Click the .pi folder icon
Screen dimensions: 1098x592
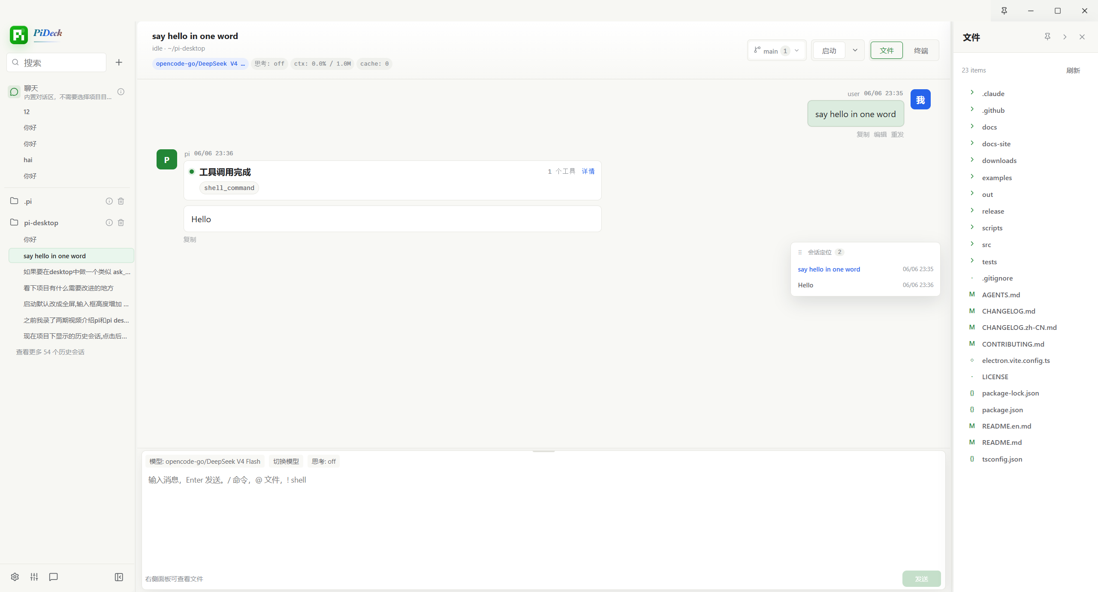(x=14, y=201)
